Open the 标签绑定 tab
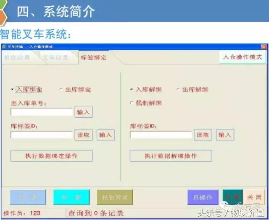Image resolution: width=269 pixels, height=220 pixels. pos(93,57)
